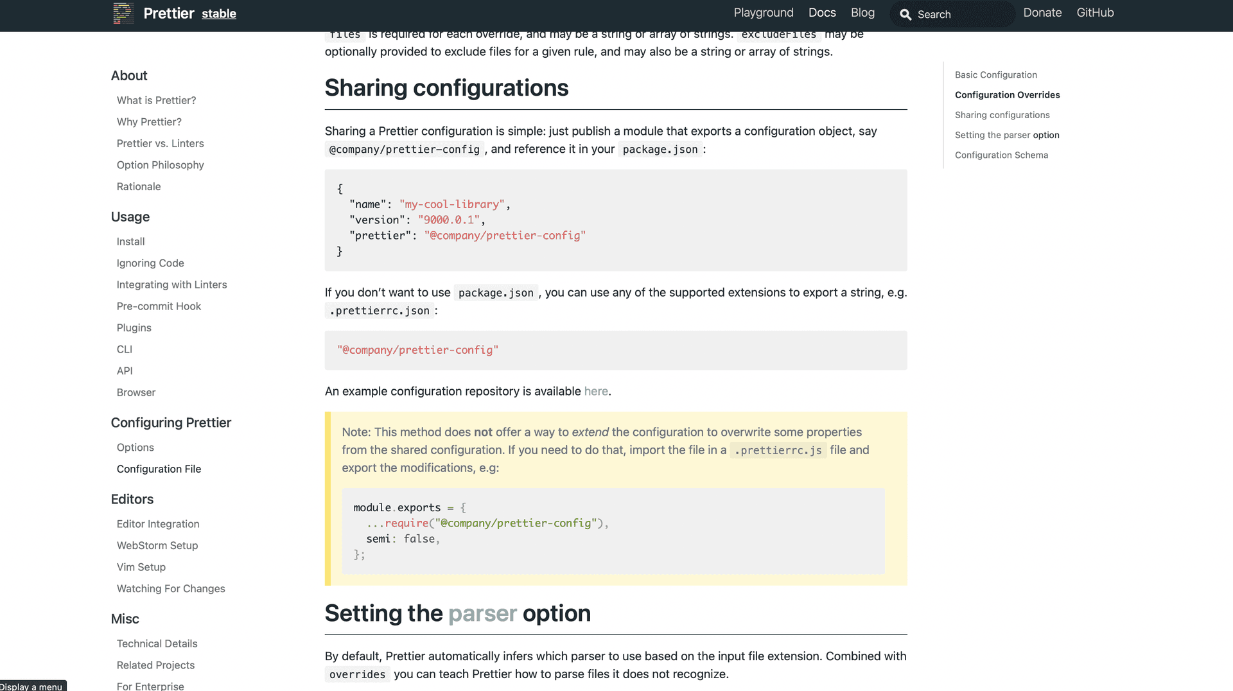Open Vim Setup page
Viewport: 1233px width, 691px height.
tap(141, 567)
